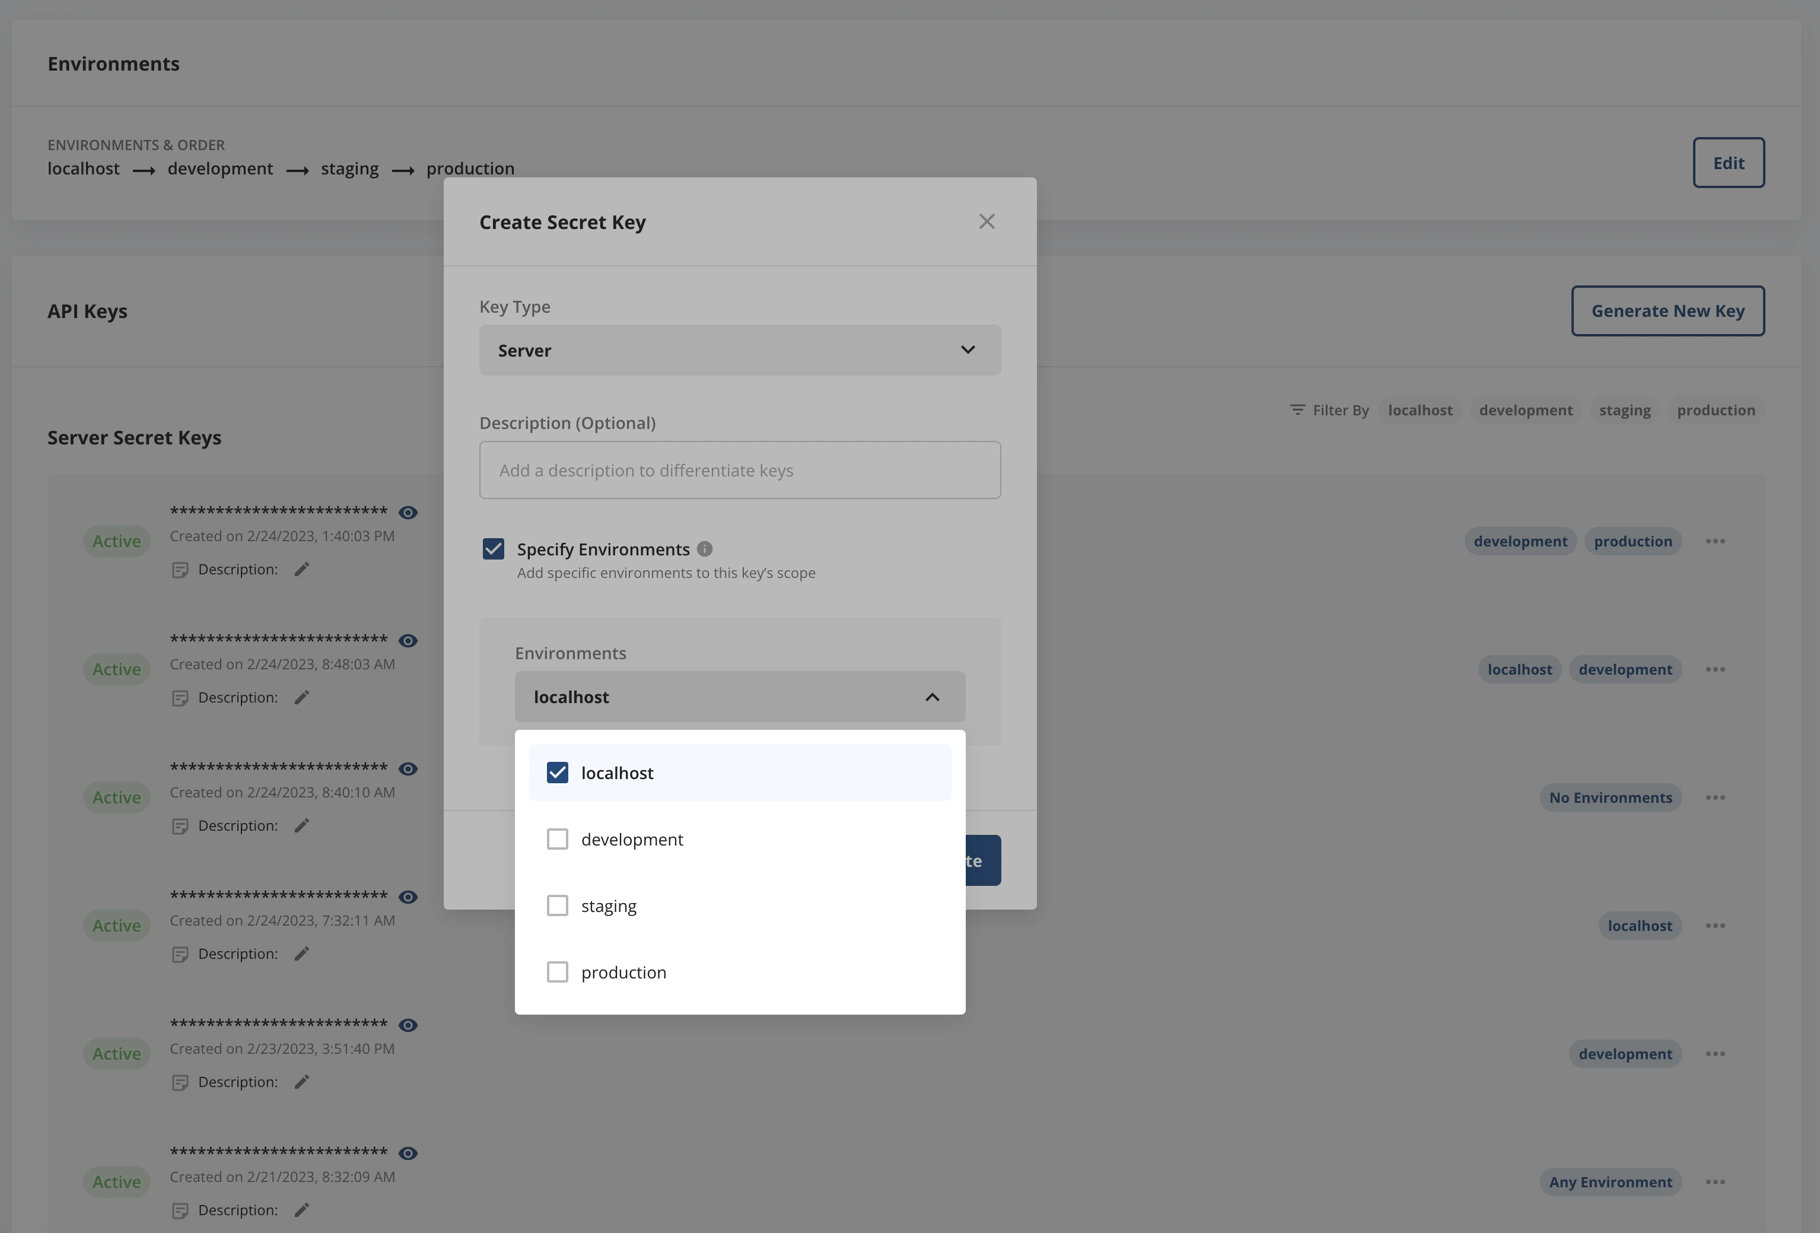Edit description of key created 7:32:11 AM
The width and height of the screenshot is (1820, 1233).
[x=303, y=954]
